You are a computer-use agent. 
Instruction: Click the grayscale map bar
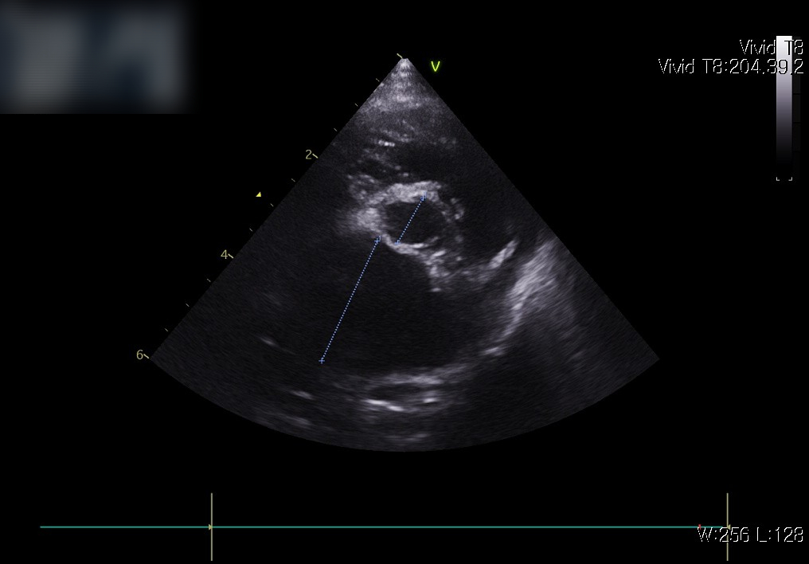coord(784,104)
